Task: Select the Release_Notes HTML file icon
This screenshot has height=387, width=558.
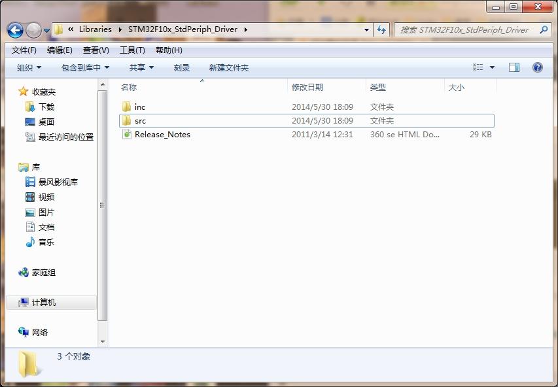Action: 127,135
